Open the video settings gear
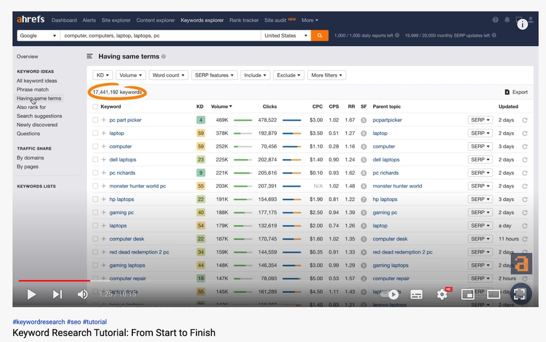The image size is (546, 342). (442, 294)
